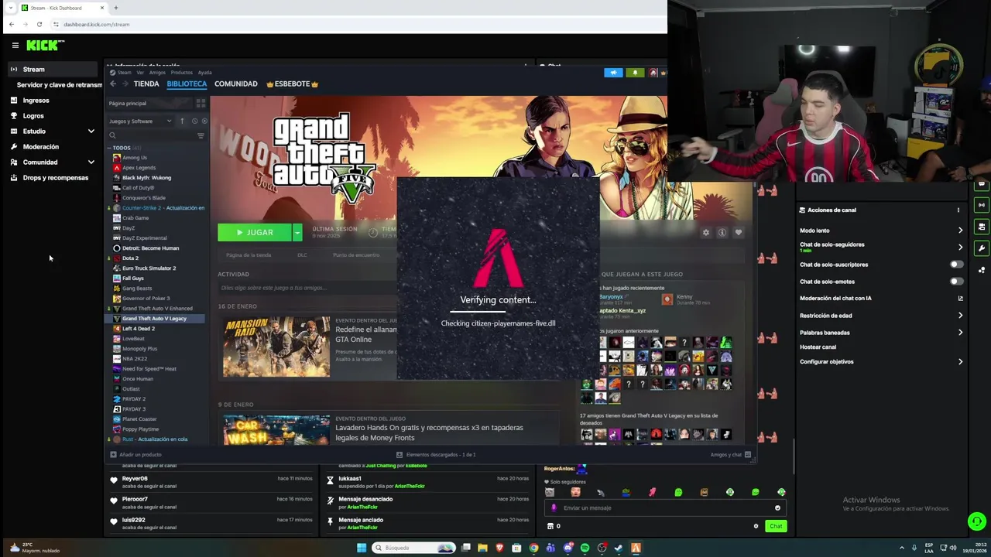Switch to Steam TIENDA tab
This screenshot has width=991, height=557.
(146, 84)
